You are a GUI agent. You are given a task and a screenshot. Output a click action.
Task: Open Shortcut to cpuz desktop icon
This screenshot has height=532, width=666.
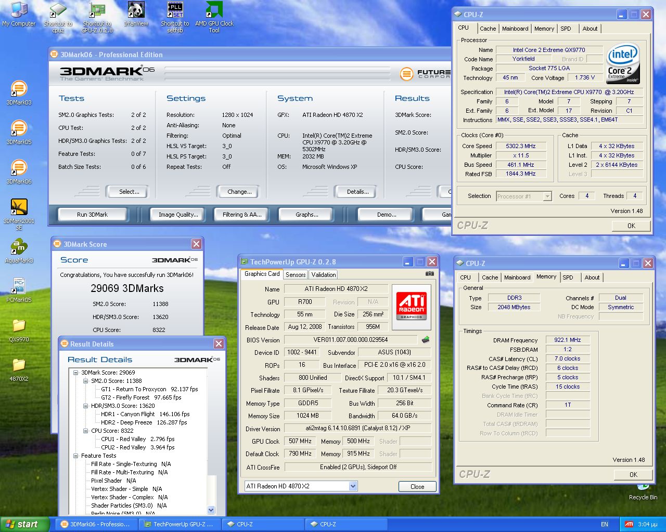[x=58, y=17]
